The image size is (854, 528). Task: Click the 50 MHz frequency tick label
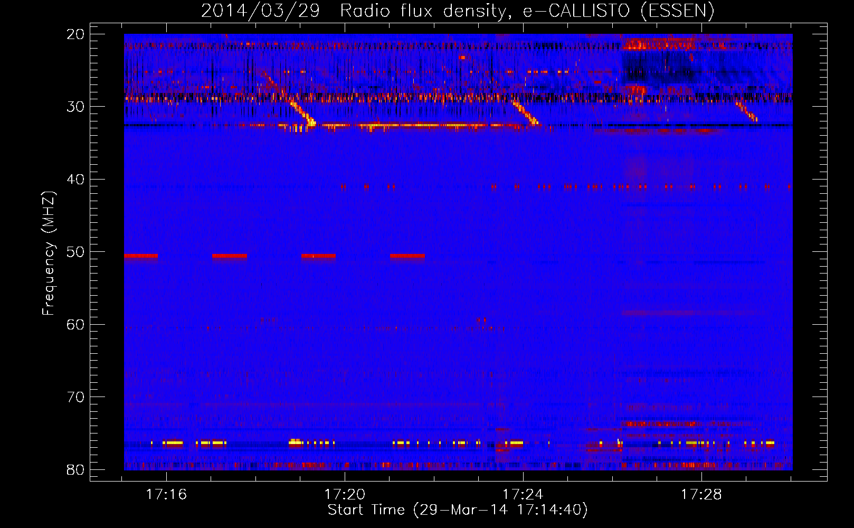pos(76,252)
